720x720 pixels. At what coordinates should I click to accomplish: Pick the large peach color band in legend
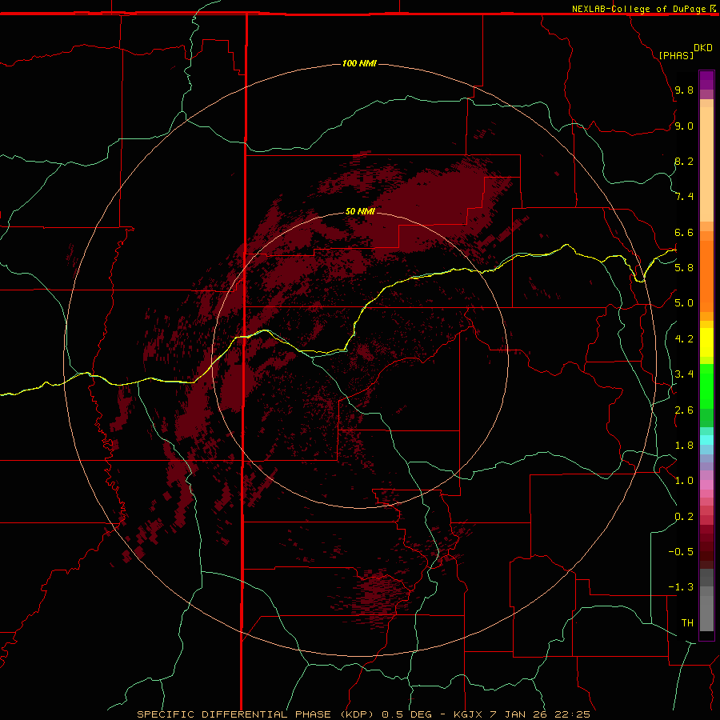coord(706,164)
